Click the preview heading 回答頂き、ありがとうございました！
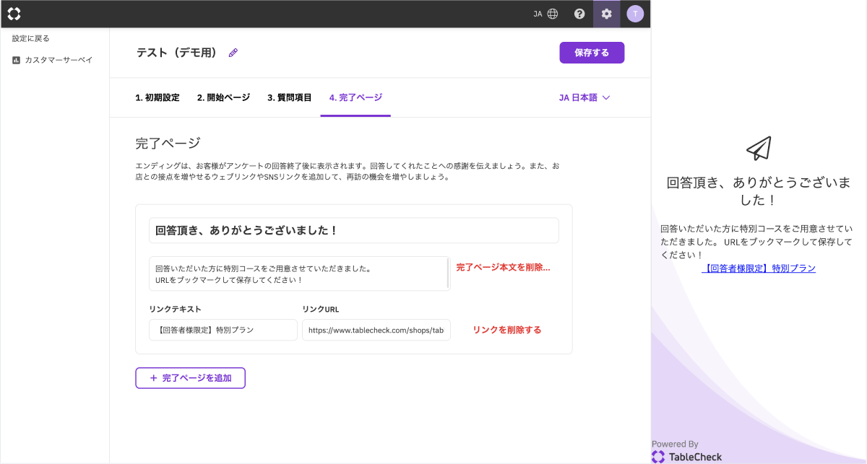 coord(759,191)
